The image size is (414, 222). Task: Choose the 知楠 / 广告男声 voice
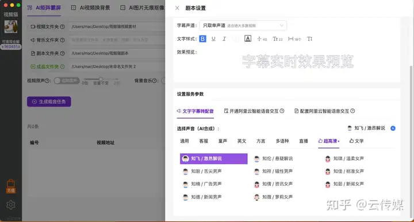pos(202,184)
